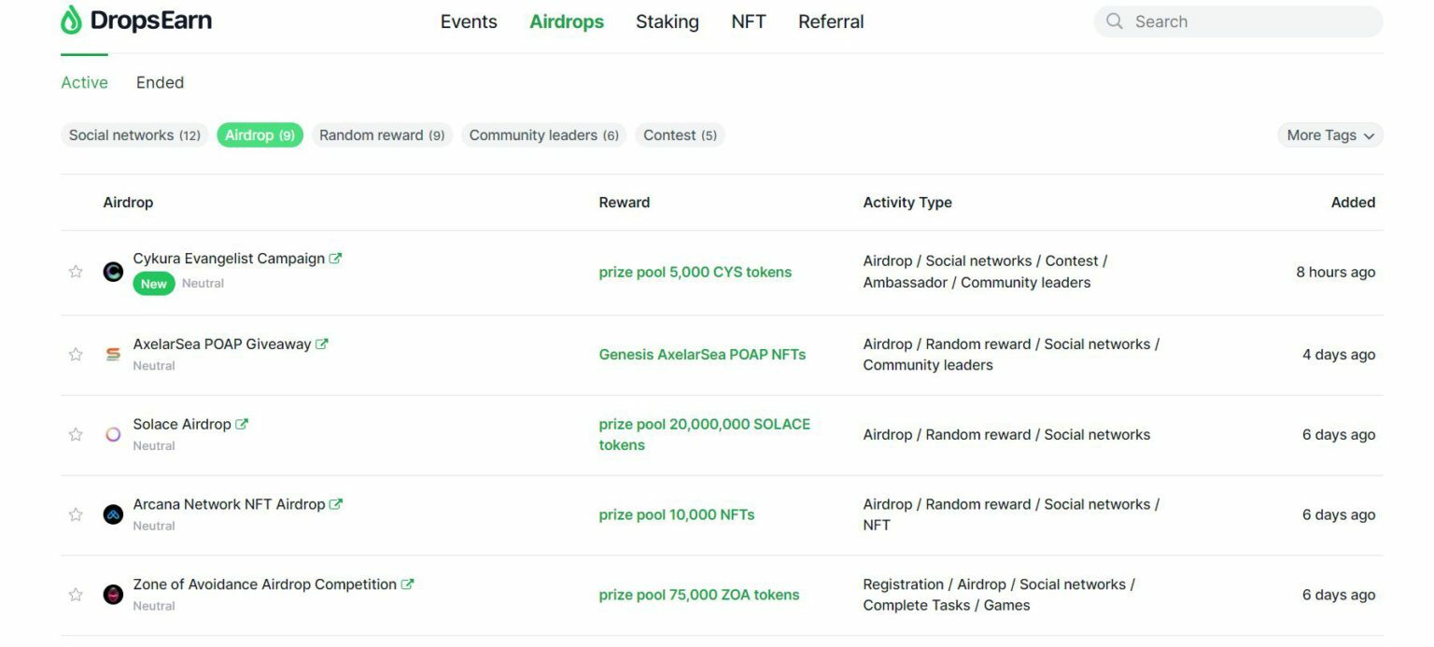Click into the Search input field
1434x647 pixels.
click(x=1238, y=21)
